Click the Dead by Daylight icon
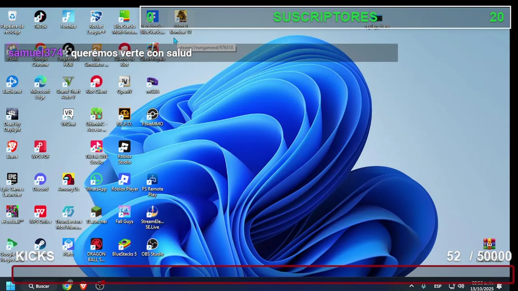 pos(12,120)
